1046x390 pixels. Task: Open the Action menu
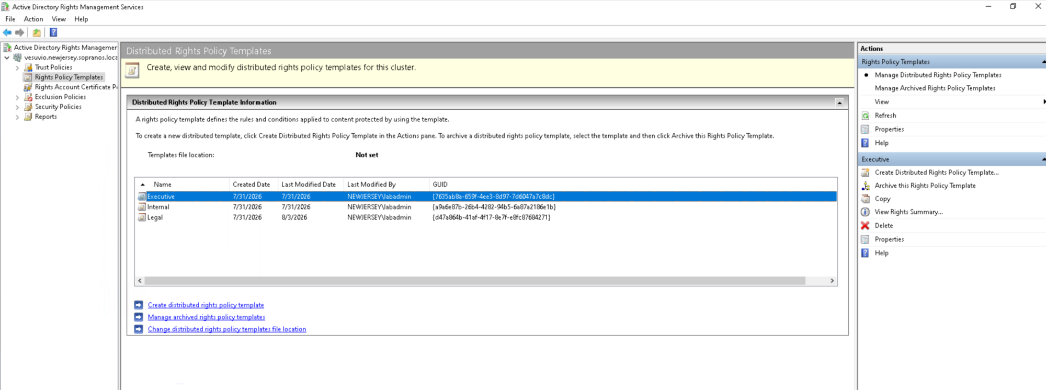tap(33, 19)
